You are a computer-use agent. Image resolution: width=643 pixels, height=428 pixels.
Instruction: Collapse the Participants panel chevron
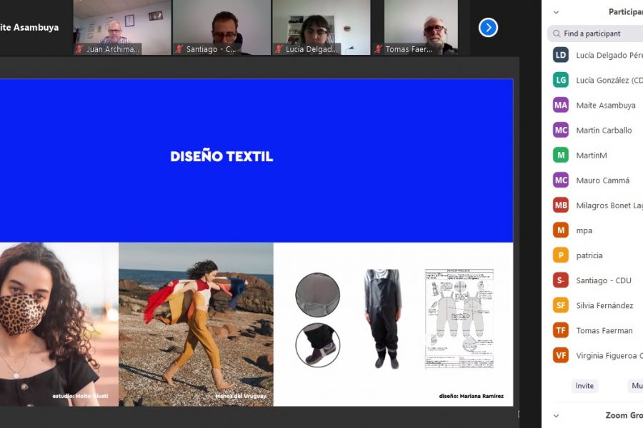coord(556,12)
